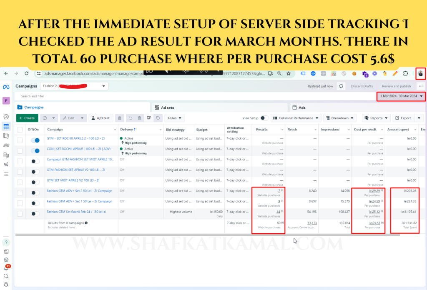Toggle on Campaign GTM FASHION SET MIXT campaign
Viewport: 427px width, 290px height.
tap(35, 161)
